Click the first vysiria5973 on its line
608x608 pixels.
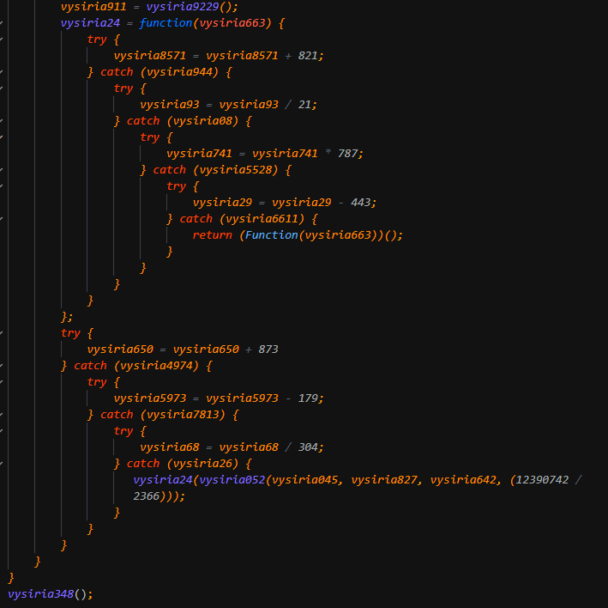coord(150,398)
